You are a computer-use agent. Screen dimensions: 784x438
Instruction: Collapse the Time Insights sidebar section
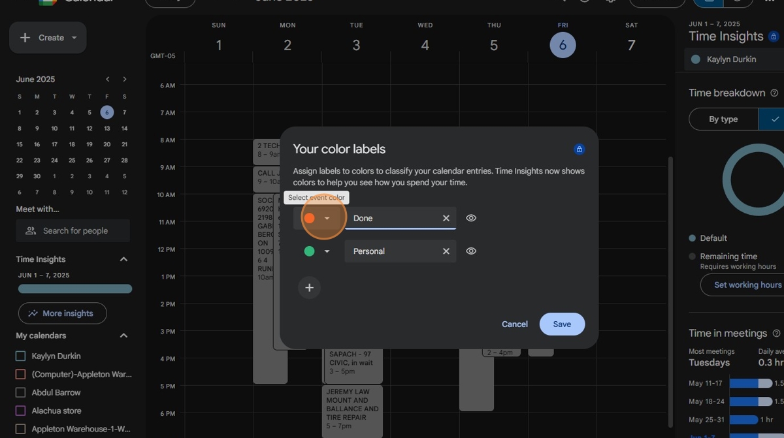point(123,259)
